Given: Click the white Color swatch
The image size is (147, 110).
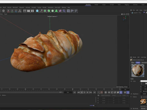Looking at the screenshot, I should click(x=144, y=81).
